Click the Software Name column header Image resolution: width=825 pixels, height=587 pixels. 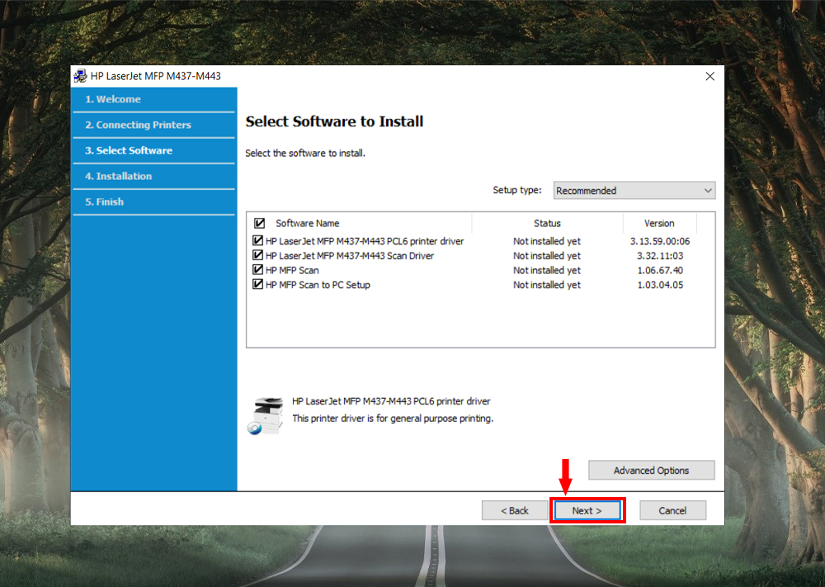(x=308, y=223)
